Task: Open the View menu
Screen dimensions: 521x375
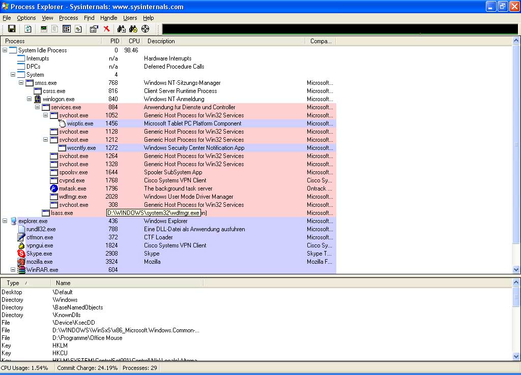Action: pyautogui.click(x=47, y=18)
